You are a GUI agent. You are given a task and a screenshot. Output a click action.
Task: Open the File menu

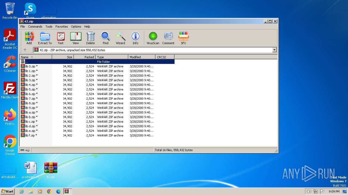(x=23, y=27)
